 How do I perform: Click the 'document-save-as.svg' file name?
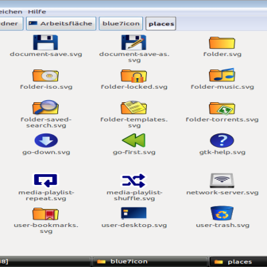click(134, 57)
